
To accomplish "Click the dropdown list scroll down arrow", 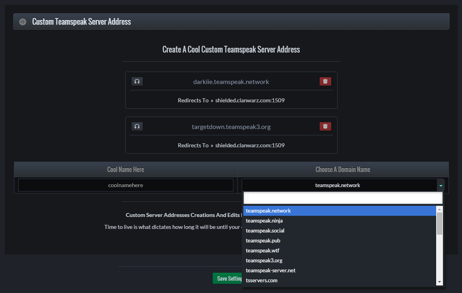I will coord(440,282).
